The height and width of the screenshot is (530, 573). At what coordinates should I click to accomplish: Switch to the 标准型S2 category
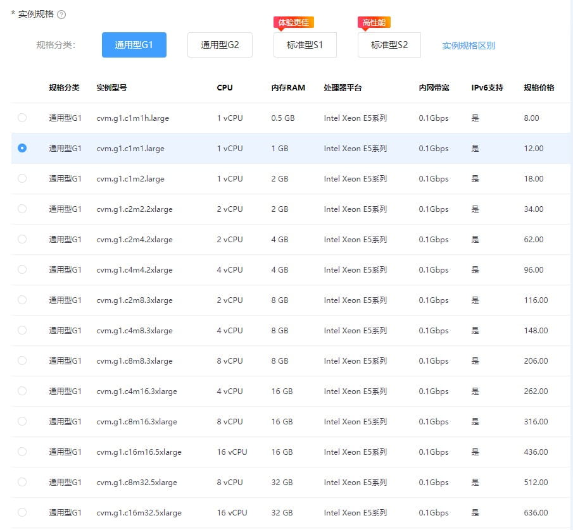(x=389, y=45)
